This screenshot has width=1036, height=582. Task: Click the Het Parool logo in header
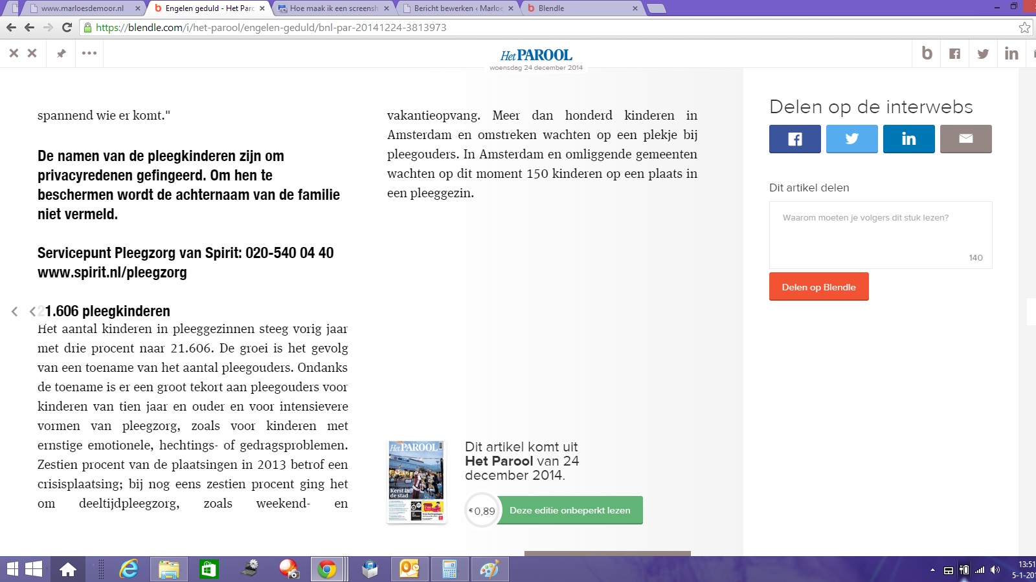pyautogui.click(x=536, y=56)
